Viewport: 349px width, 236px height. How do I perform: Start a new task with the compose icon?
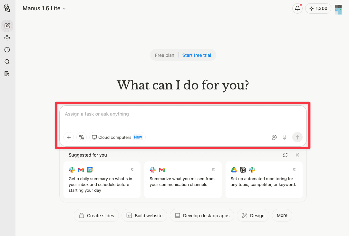click(7, 26)
